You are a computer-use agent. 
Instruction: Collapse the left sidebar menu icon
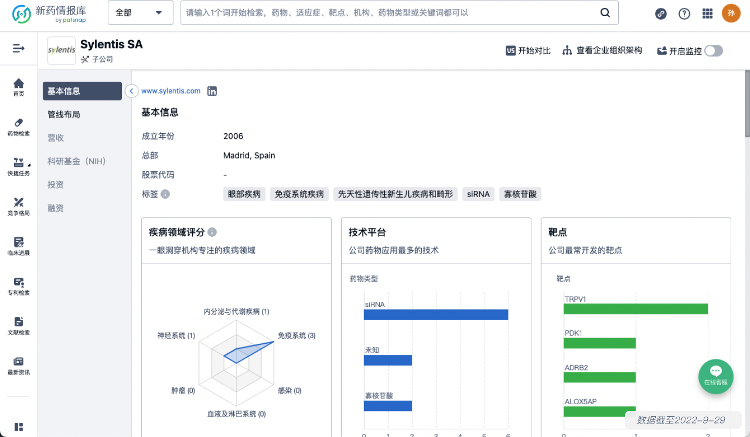coord(19,48)
